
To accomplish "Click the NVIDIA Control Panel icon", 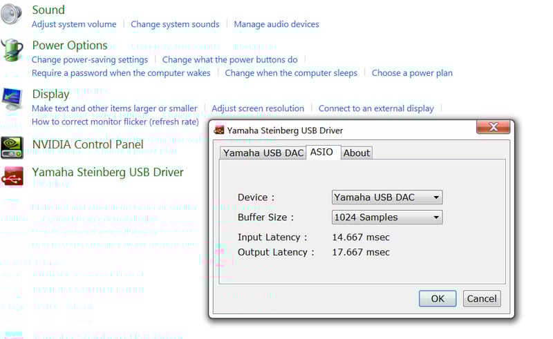I will [x=12, y=146].
